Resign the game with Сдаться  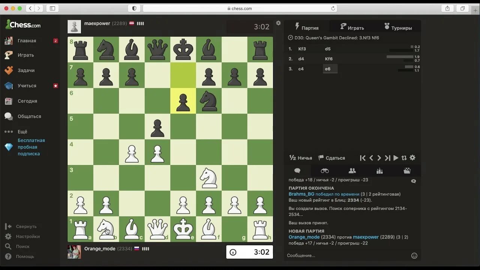click(331, 158)
